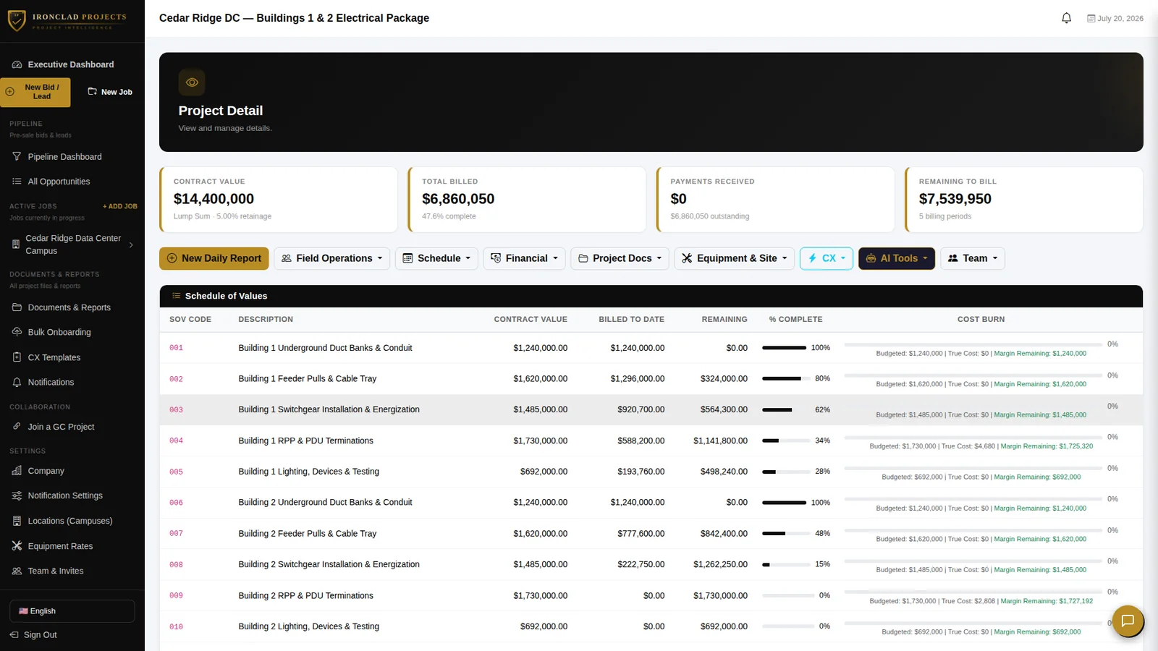This screenshot has width=1158, height=651.
Task: Click the New Bid / Lead button
Action: [x=35, y=92]
